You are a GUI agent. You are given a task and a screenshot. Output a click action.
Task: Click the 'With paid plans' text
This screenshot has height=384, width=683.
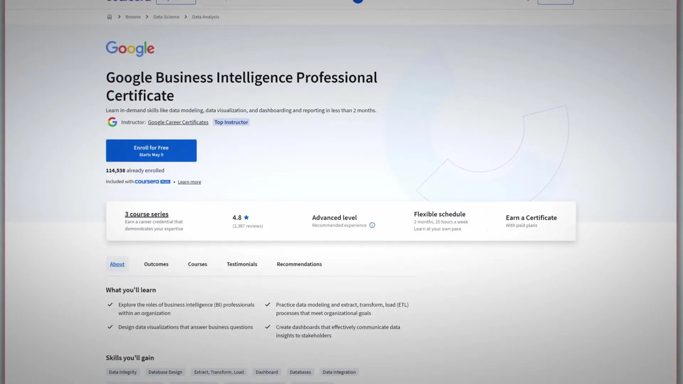click(x=521, y=225)
